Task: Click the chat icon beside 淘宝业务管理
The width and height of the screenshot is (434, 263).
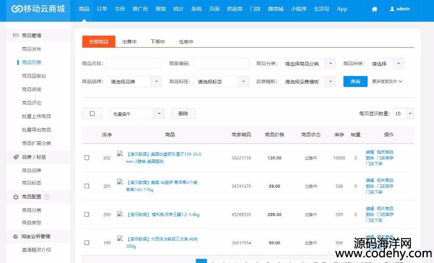Action: pos(16,237)
